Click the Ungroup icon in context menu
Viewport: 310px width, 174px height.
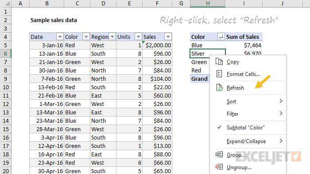(x=219, y=167)
